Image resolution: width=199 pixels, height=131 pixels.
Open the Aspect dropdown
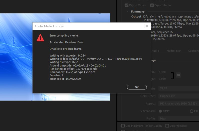click(179, 103)
